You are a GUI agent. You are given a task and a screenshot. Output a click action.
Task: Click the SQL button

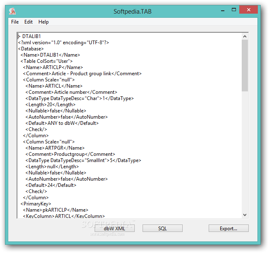[162, 229]
